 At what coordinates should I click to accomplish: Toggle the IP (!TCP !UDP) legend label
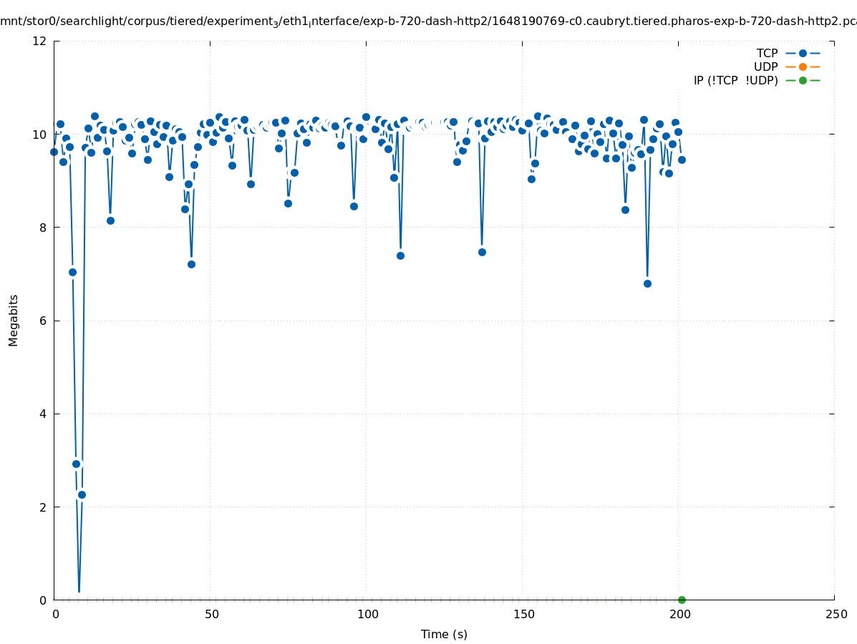[x=735, y=80]
